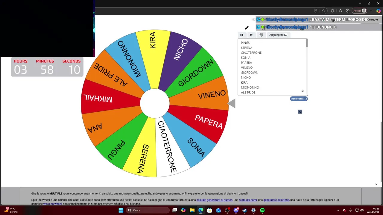Open the clock and date flyout

(373, 210)
